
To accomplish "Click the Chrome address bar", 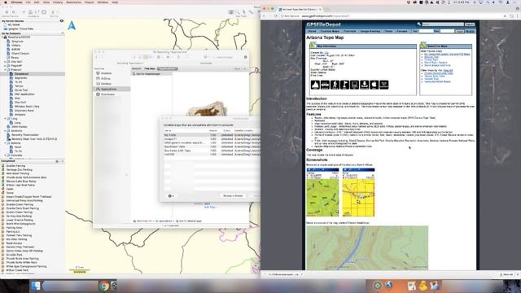I will click(391, 16).
